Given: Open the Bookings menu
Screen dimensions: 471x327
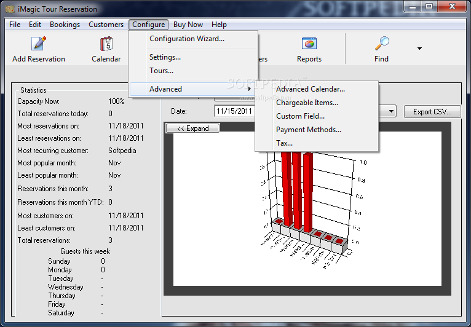Looking at the screenshot, I should 65,25.
